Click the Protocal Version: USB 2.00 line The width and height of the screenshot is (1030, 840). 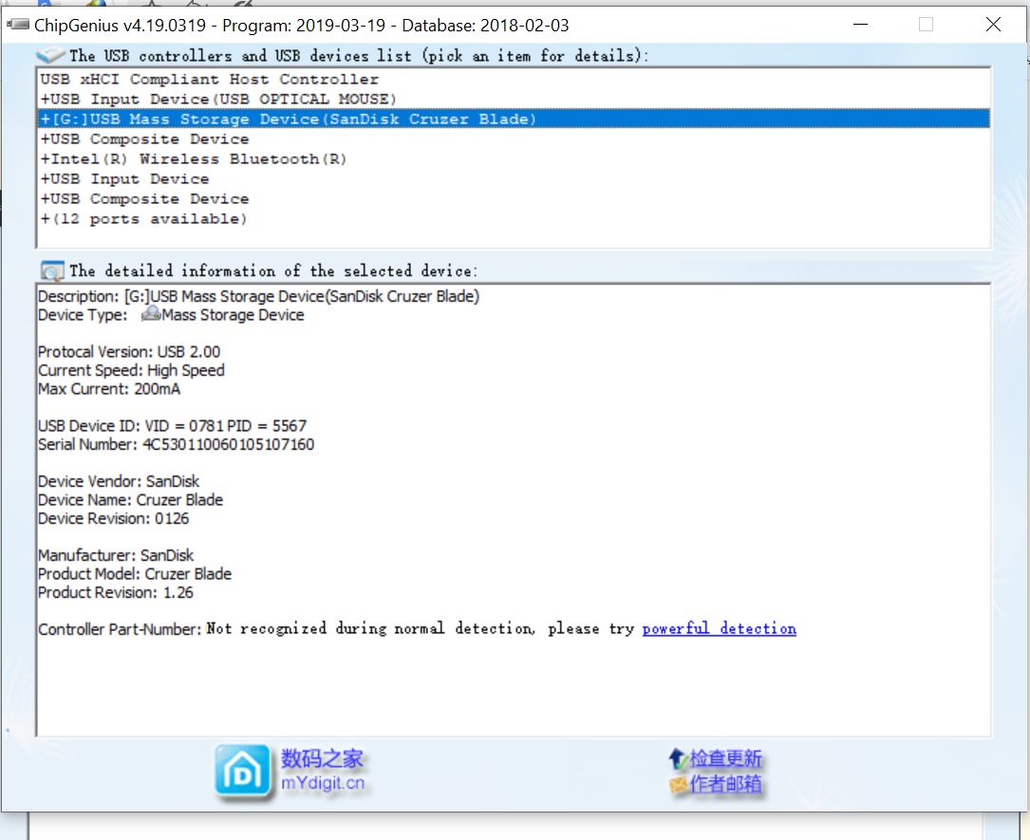(x=129, y=352)
